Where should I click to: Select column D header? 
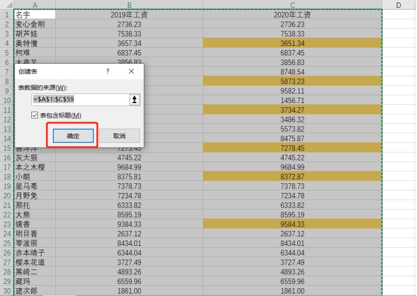[x=399, y=5]
